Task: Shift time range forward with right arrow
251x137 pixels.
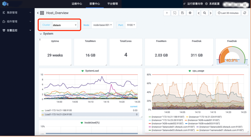Action: pos(210,13)
